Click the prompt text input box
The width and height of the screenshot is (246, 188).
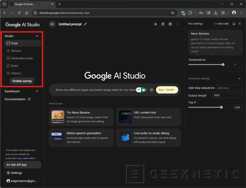[x=96, y=90]
